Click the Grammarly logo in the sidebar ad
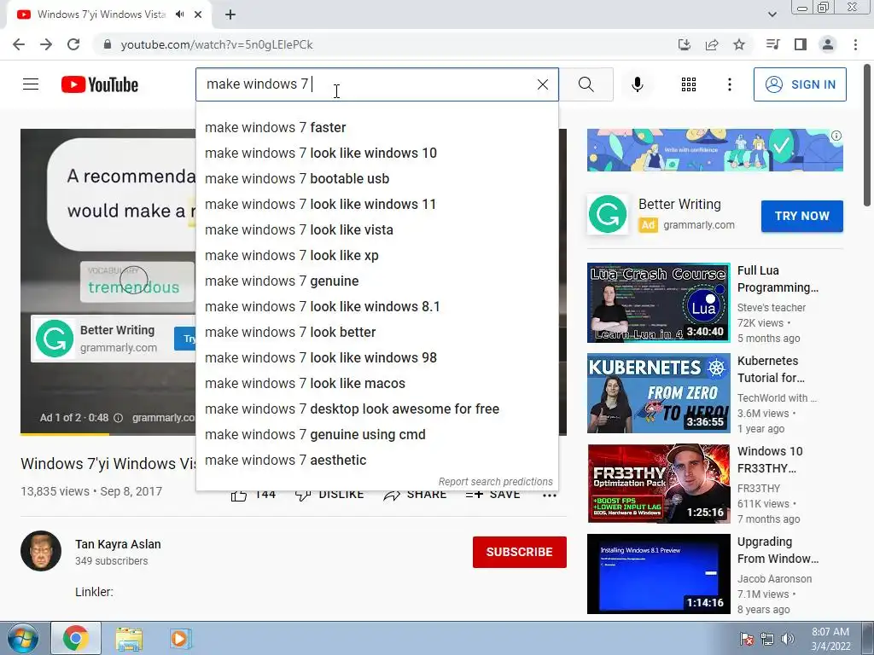874x655 pixels. [x=608, y=214]
